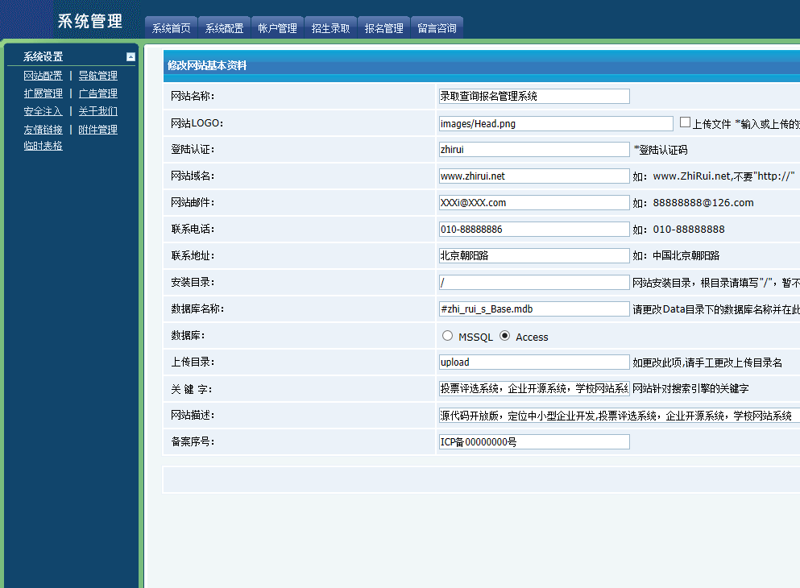Select the Access database radio button
This screenshot has width=800, height=588.
pyautogui.click(x=504, y=336)
